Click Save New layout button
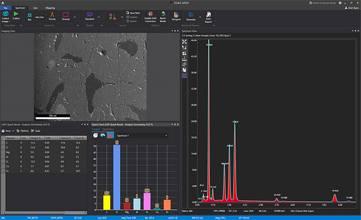 pyautogui.click(x=133, y=13)
